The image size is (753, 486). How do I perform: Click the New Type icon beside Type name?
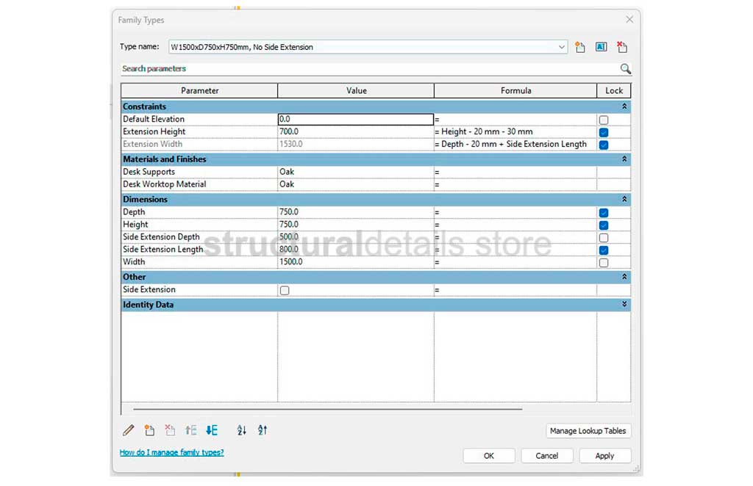tap(580, 47)
